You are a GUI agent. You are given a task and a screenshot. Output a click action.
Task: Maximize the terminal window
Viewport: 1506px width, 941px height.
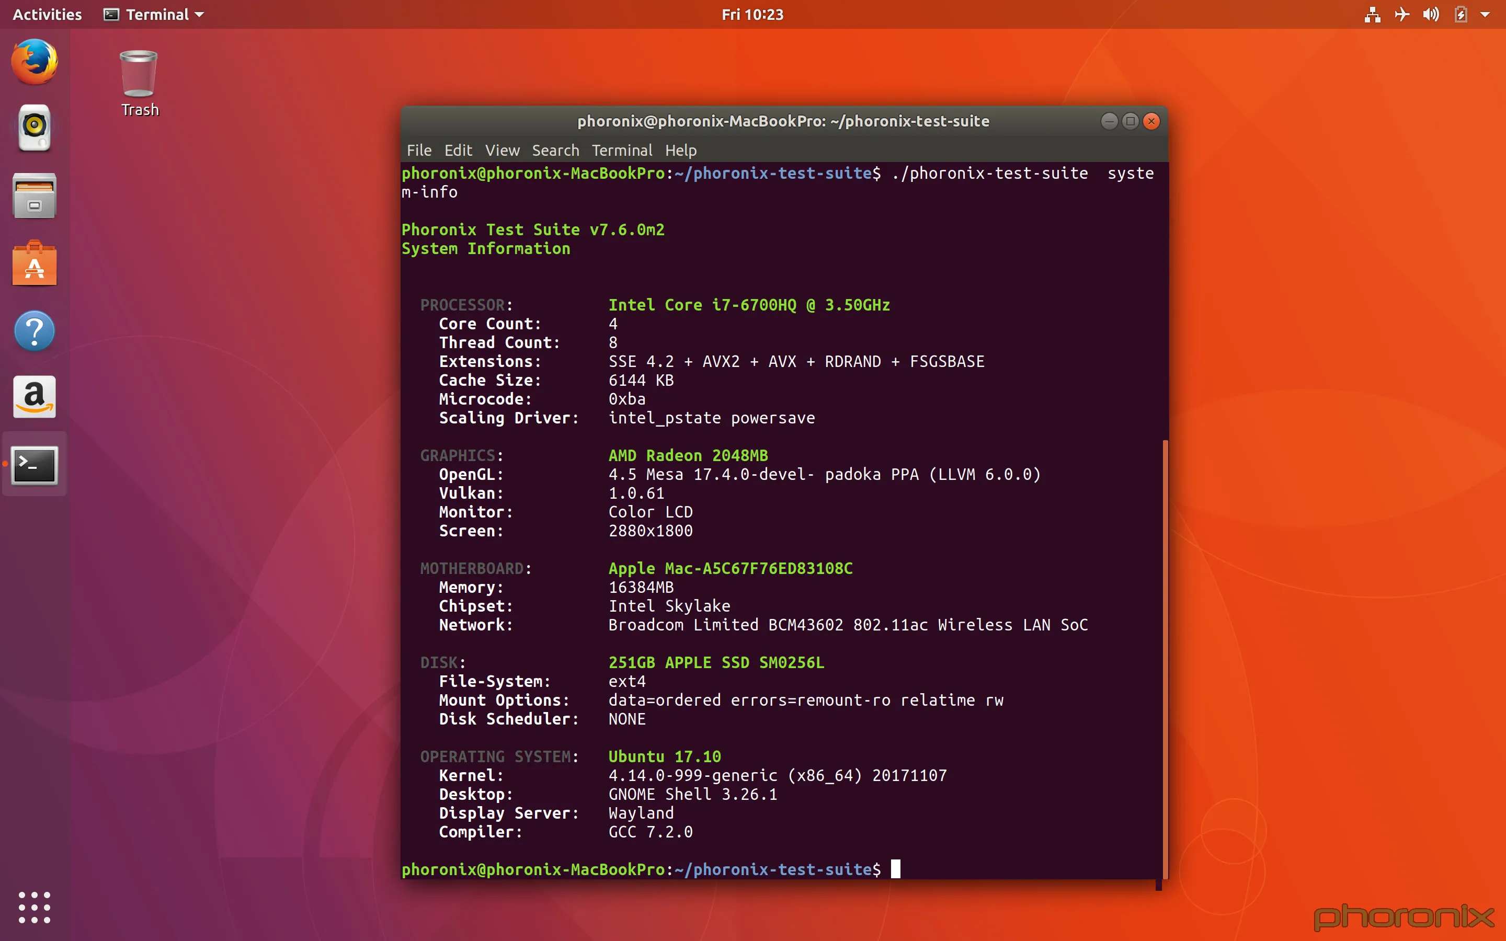1130,121
